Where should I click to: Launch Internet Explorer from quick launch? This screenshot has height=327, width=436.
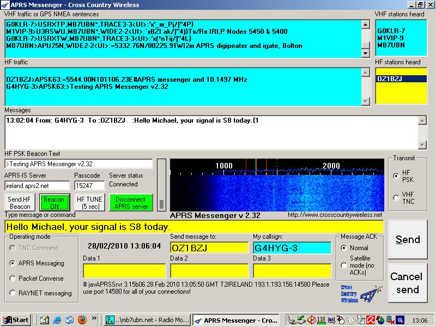coord(57,320)
